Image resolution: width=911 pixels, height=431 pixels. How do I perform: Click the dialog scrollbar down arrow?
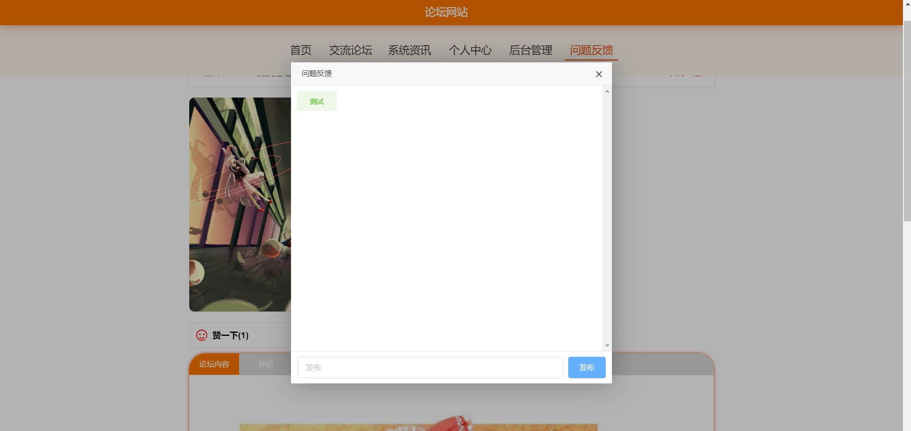(607, 346)
